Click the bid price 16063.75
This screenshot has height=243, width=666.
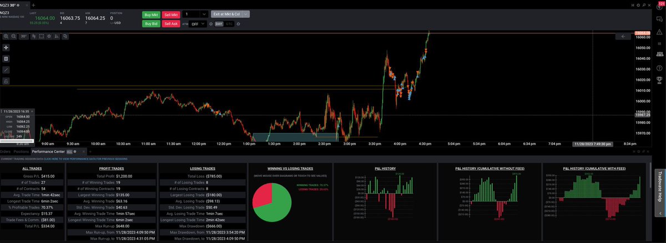[70, 18]
